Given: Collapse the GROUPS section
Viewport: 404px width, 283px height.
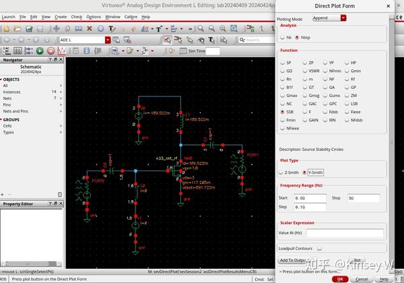Looking at the screenshot, I should coord(1,119).
